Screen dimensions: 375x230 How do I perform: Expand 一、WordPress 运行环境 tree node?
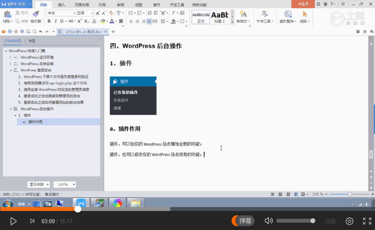[10, 57]
